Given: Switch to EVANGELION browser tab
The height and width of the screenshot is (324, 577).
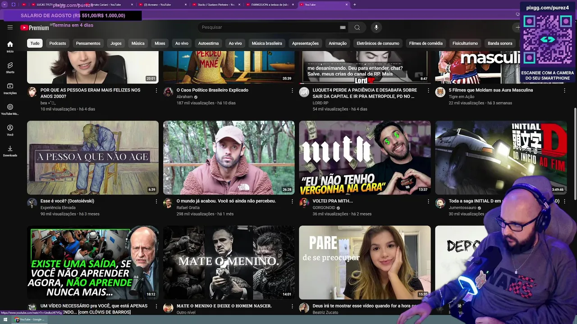Looking at the screenshot, I should 270,4.
